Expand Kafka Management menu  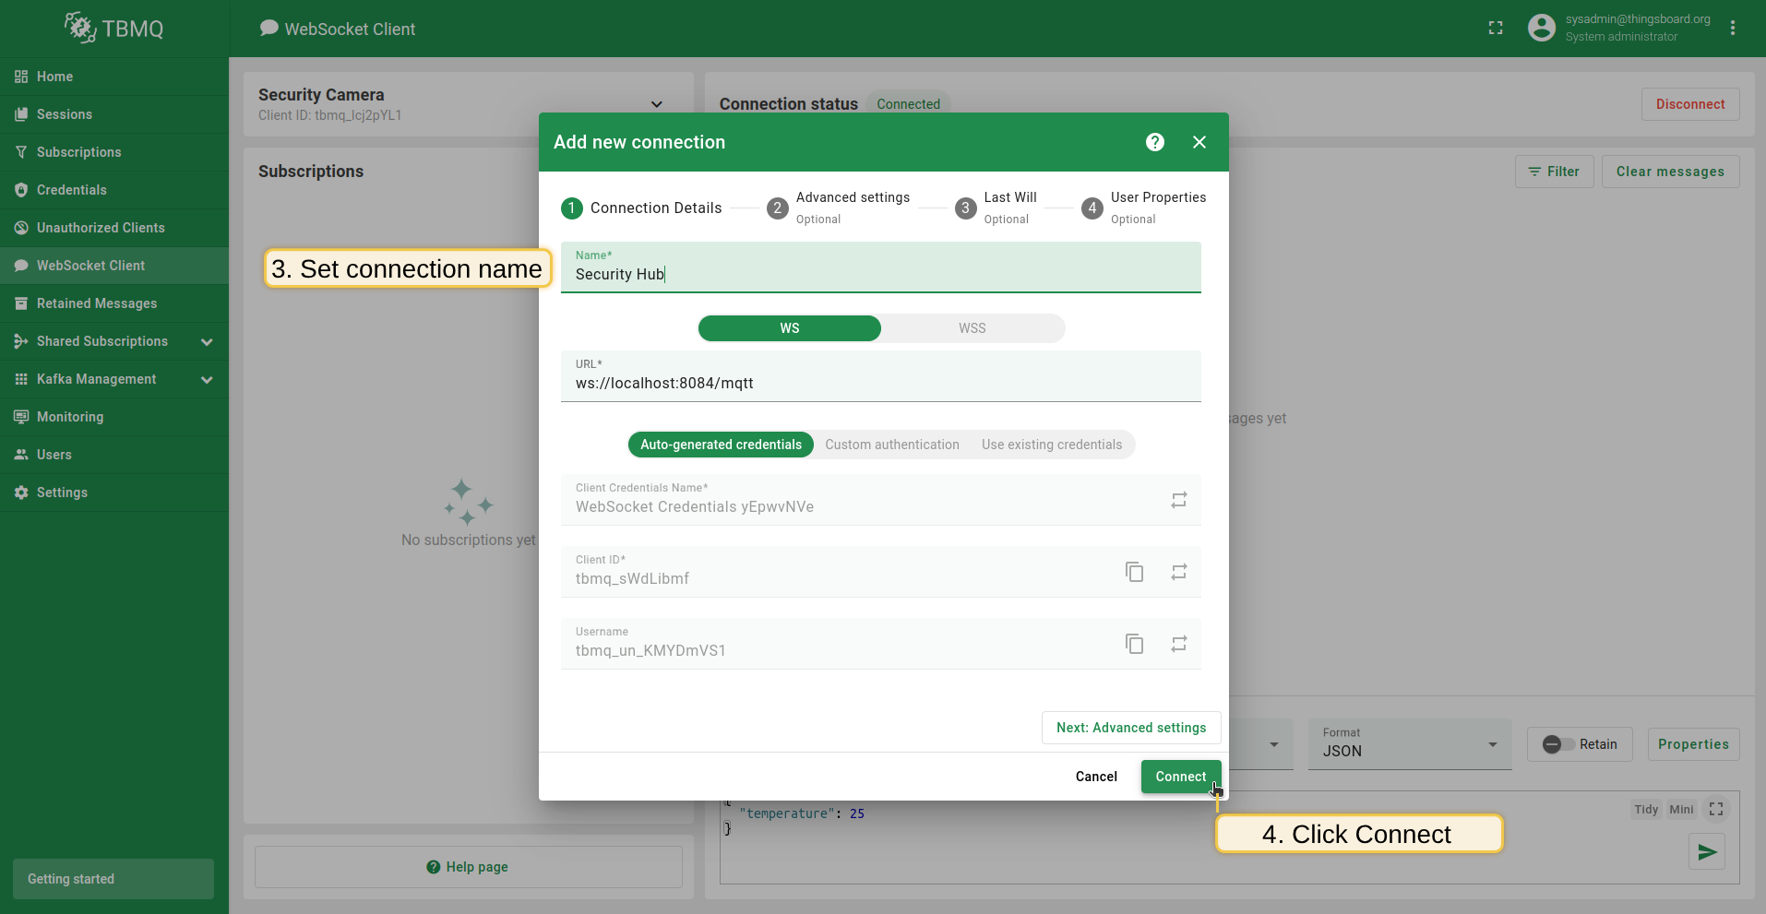(207, 380)
